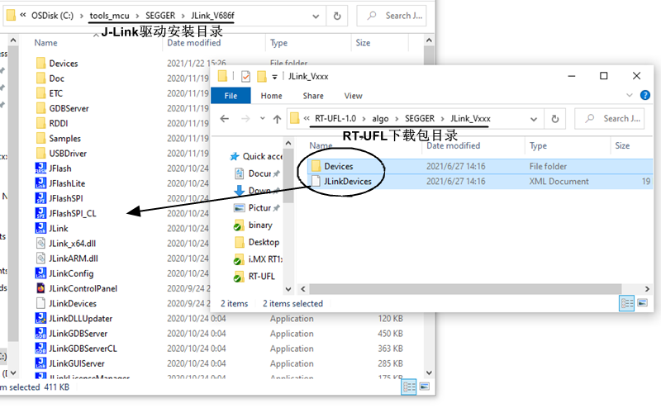The height and width of the screenshot is (408, 661).
Task: Sort by Size column in JLink_Vxxx window
Action: (x=622, y=146)
